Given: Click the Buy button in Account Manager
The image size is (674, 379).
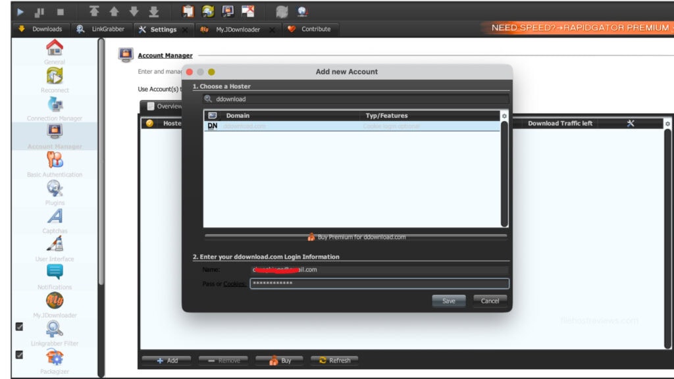Looking at the screenshot, I should (x=279, y=361).
